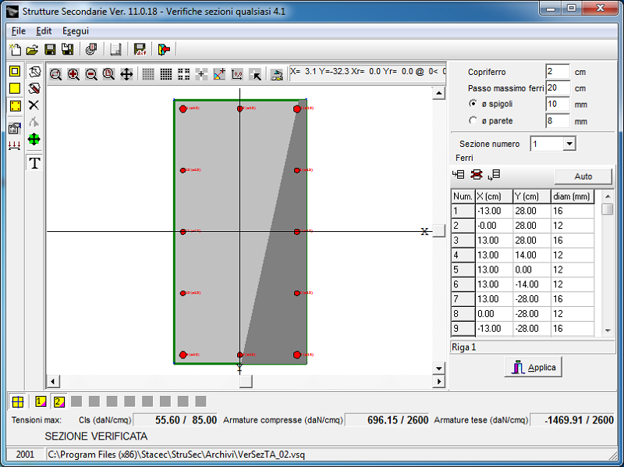624x467 pixels.
Task: Toggle the crosshair snap icon
Action: (x=201, y=74)
